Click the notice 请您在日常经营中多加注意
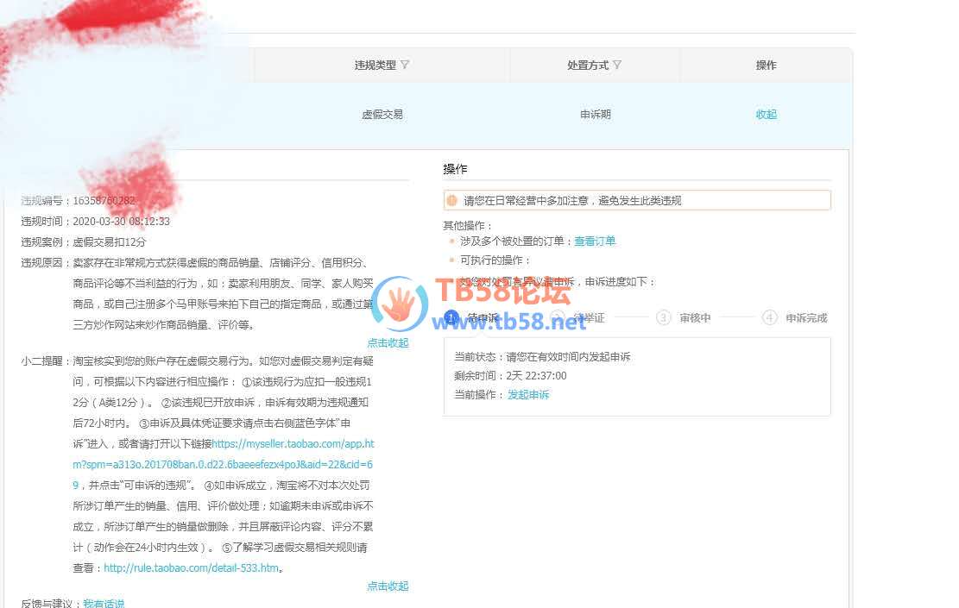 [x=637, y=200]
